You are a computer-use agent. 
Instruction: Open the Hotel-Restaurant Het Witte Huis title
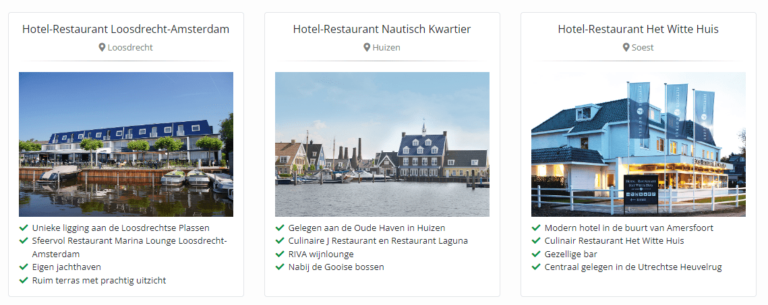(x=639, y=29)
